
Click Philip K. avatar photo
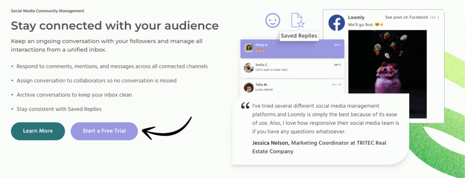pyautogui.click(x=248, y=48)
